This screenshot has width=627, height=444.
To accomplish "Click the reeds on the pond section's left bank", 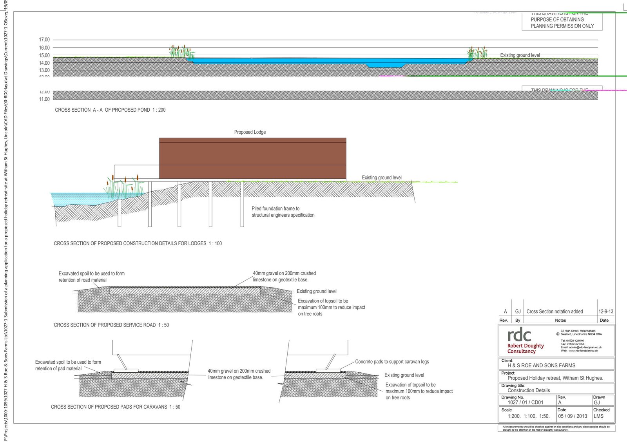I will (x=181, y=51).
